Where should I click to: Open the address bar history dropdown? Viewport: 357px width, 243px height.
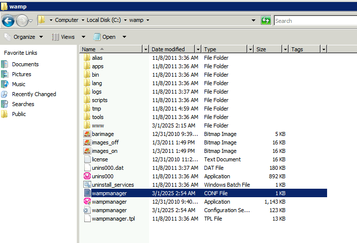(x=253, y=20)
